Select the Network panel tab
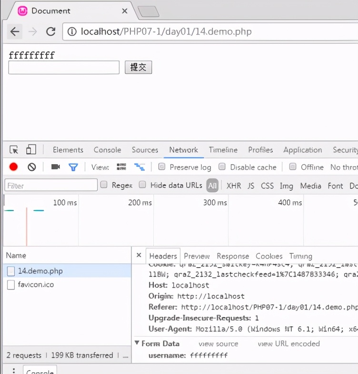 184,150
